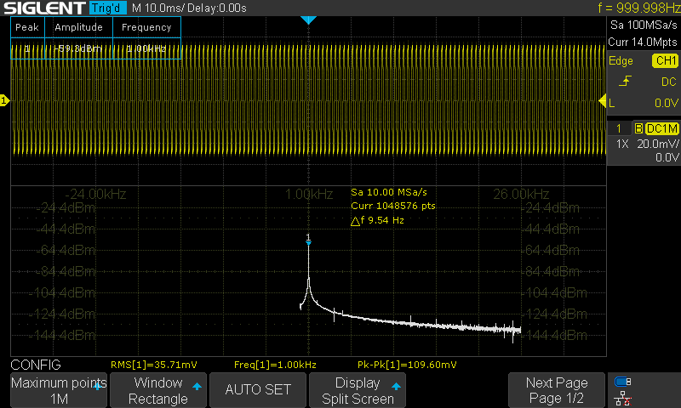Click the channel 1 number box
681x408 pixels.
coord(619,128)
